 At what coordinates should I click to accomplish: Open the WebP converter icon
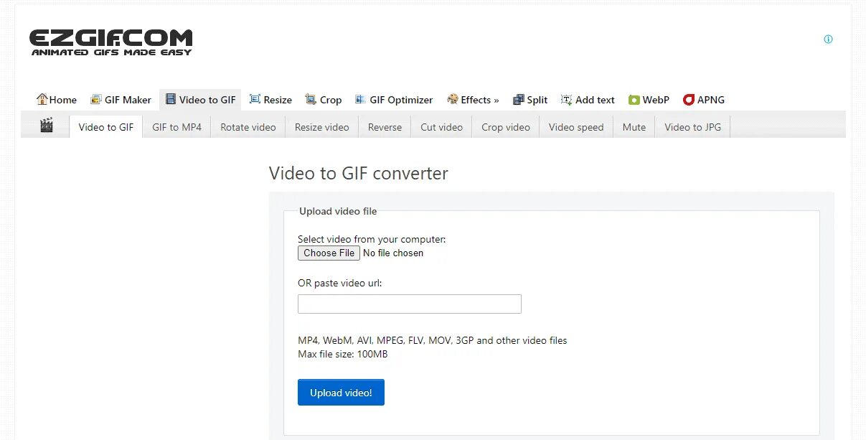633,99
